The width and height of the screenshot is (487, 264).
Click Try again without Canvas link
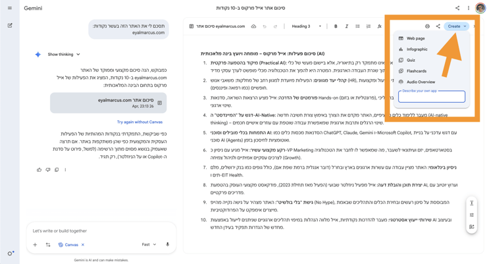[x=140, y=122]
